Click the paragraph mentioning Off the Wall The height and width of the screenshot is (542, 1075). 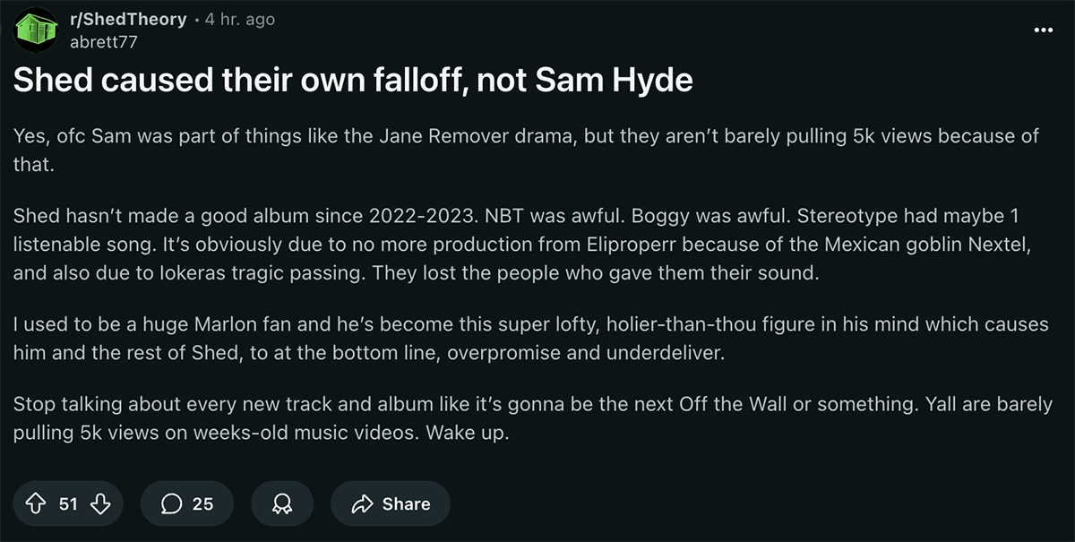[533, 418]
